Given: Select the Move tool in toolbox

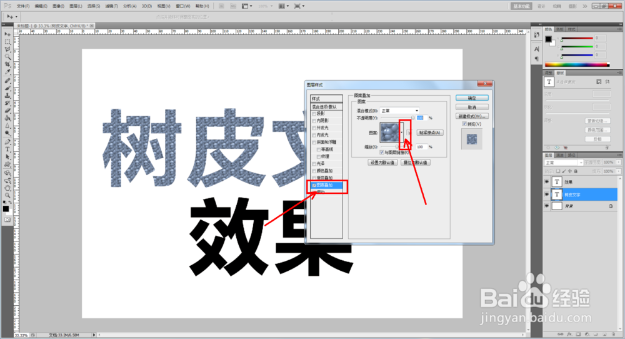Looking at the screenshot, I should tap(7, 34).
